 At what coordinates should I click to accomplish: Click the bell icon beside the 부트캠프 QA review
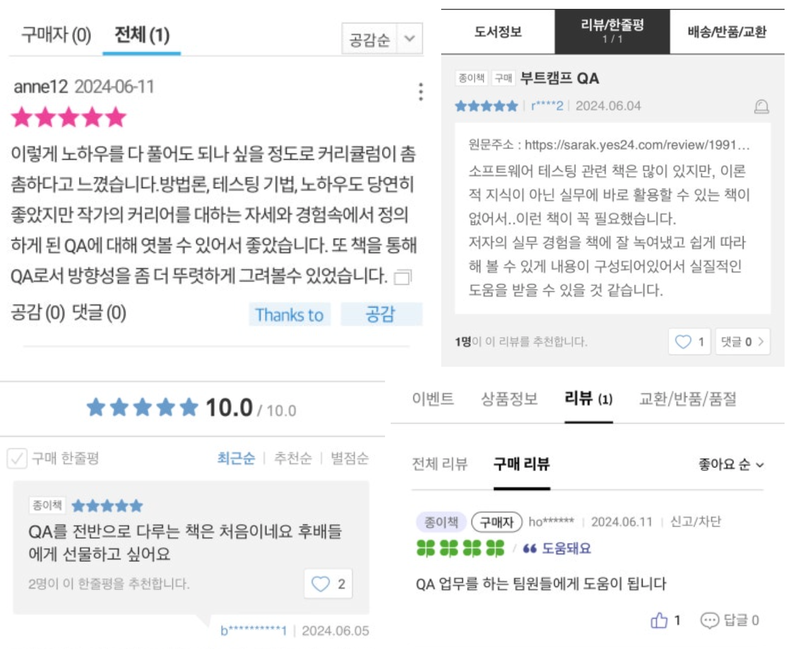(x=762, y=105)
